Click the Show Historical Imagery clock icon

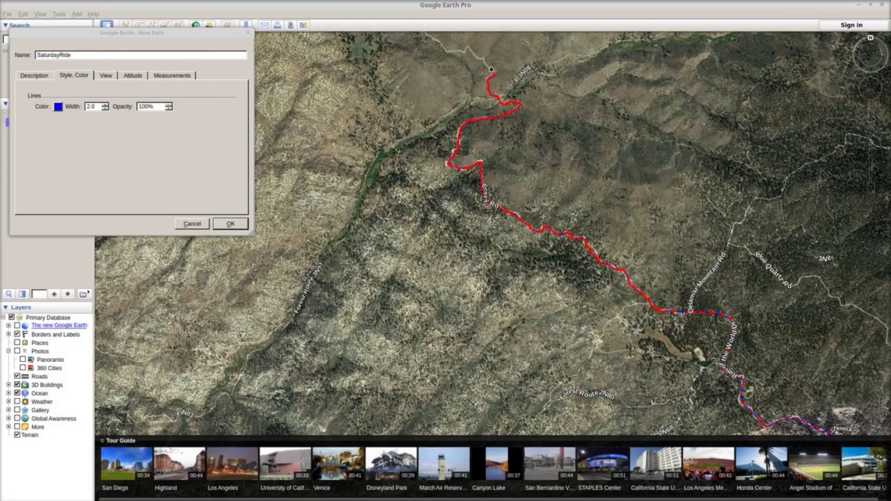pos(196,25)
